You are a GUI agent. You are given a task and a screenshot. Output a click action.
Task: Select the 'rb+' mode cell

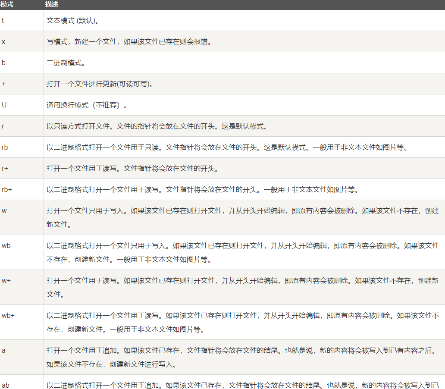(x=22, y=189)
